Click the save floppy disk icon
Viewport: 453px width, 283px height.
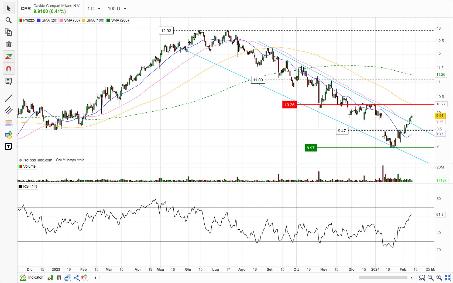click(59, 278)
